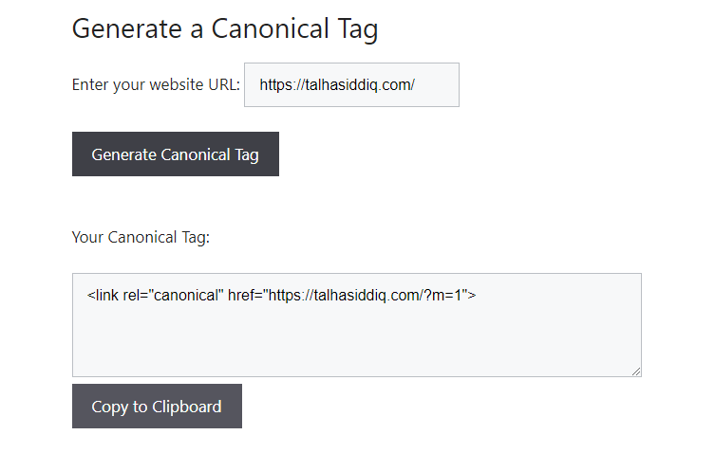715x453 pixels.
Task: Click the "Your Canonical Tag:" label
Action: tap(141, 237)
